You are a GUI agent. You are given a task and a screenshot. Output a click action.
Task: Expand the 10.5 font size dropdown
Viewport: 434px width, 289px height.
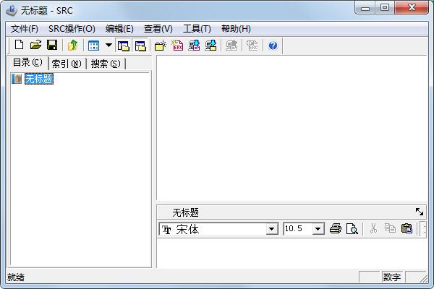318,229
